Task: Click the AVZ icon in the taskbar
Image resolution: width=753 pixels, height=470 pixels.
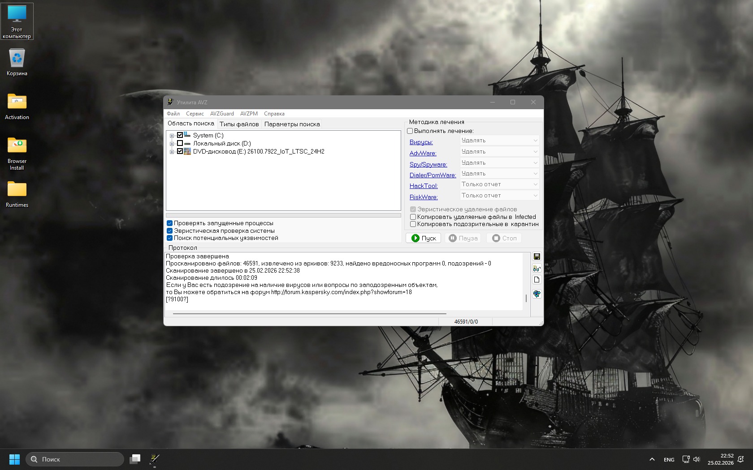Action: (x=155, y=459)
